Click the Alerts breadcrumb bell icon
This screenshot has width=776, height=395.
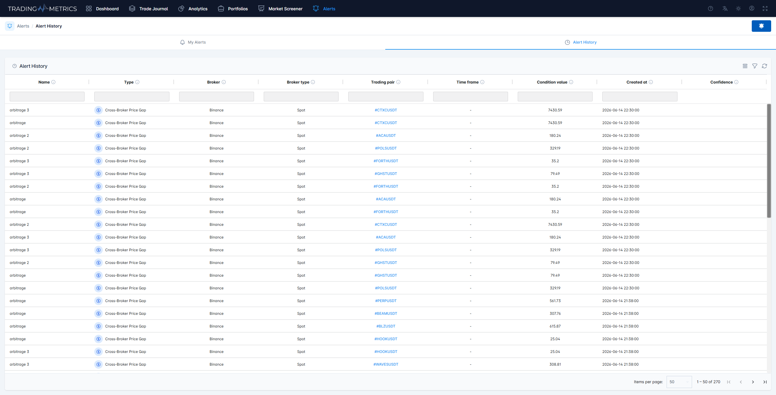[10, 26]
